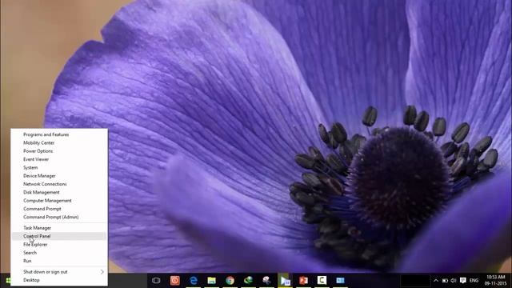Image resolution: width=512 pixels, height=288 pixels.
Task: Open Command Prompt (non-admin)
Action: (x=59, y=209)
